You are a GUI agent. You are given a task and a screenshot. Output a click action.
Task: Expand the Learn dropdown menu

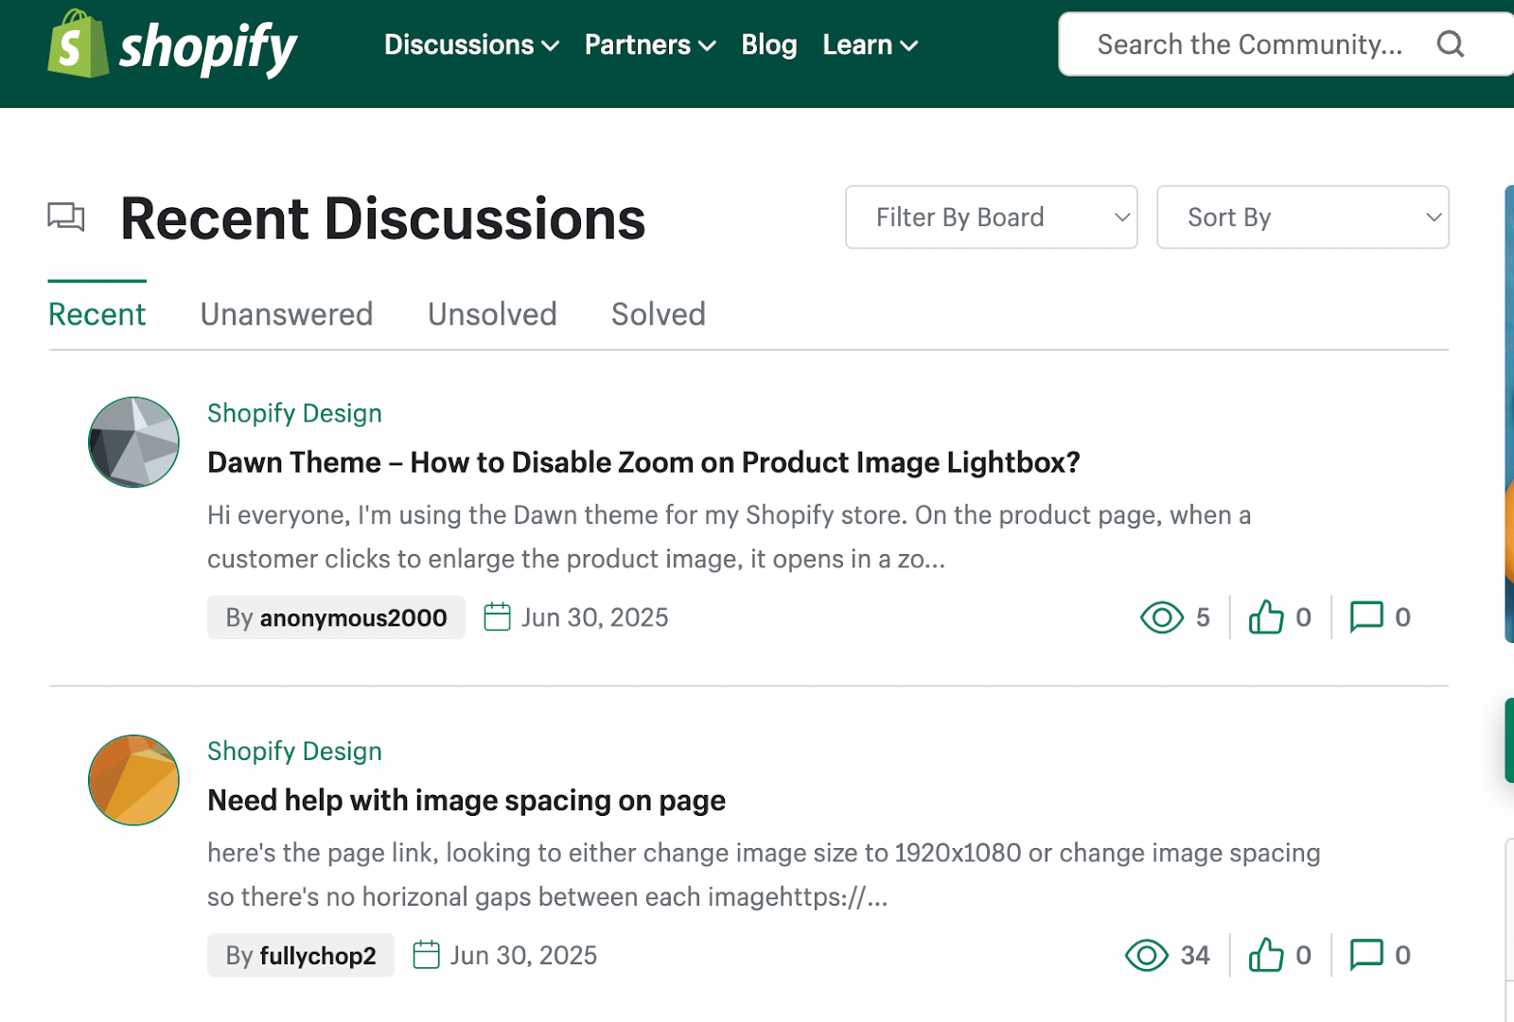click(x=871, y=44)
